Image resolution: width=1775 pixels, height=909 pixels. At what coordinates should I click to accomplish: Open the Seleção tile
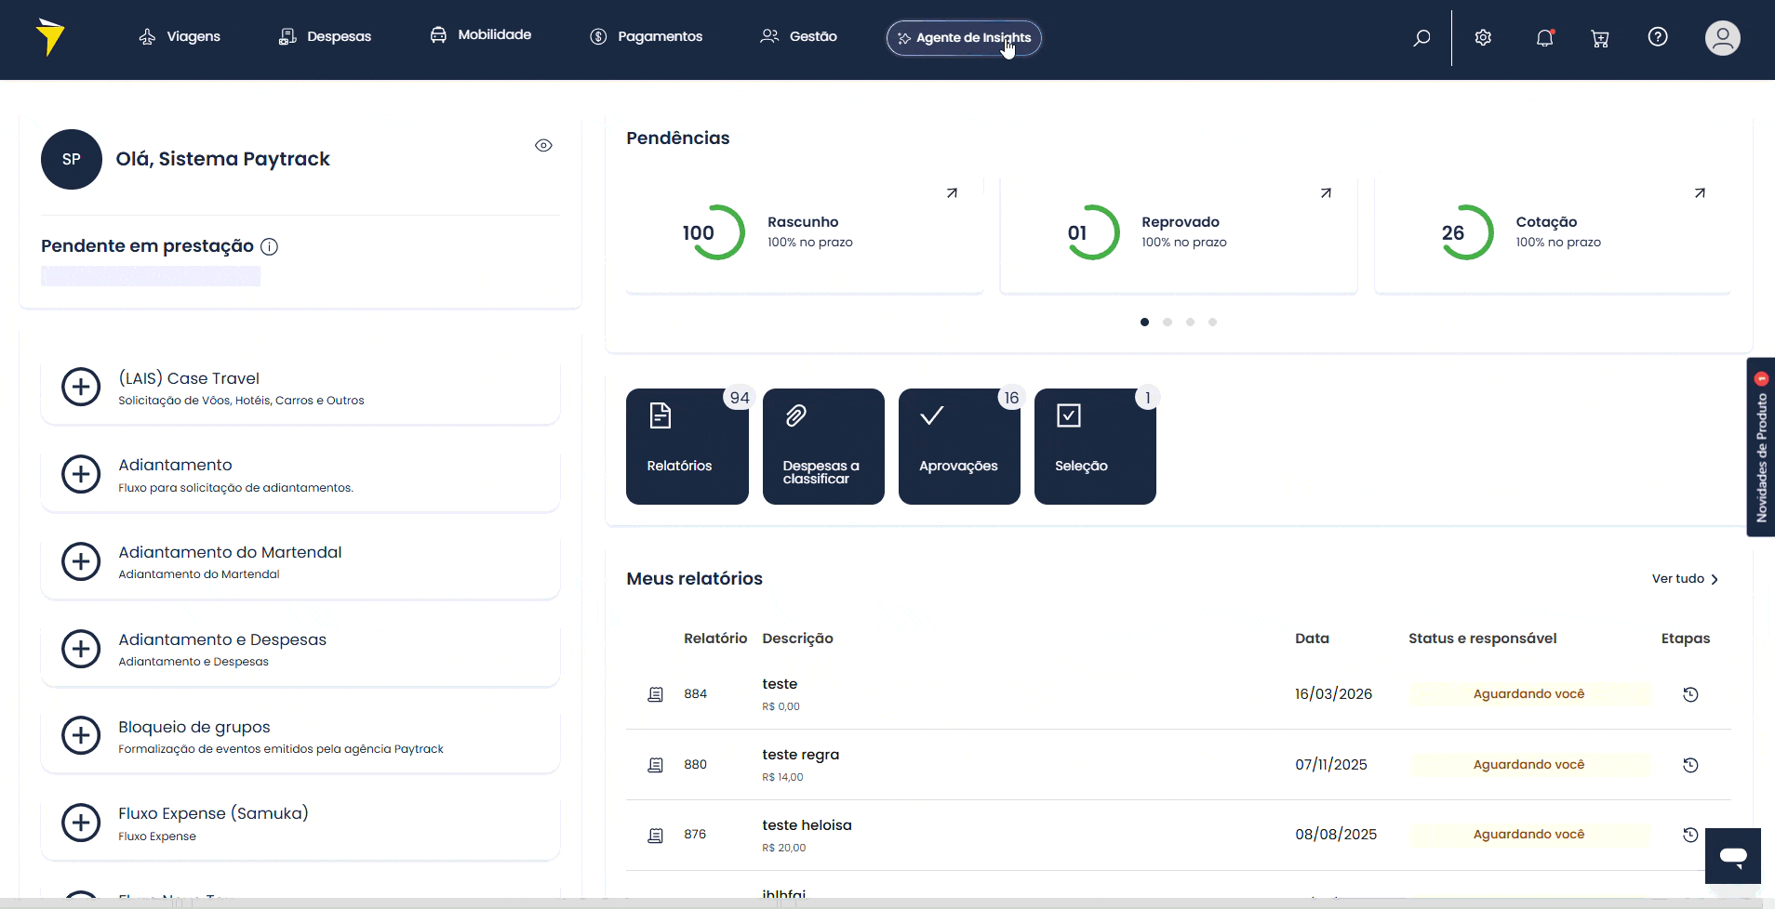(1095, 446)
